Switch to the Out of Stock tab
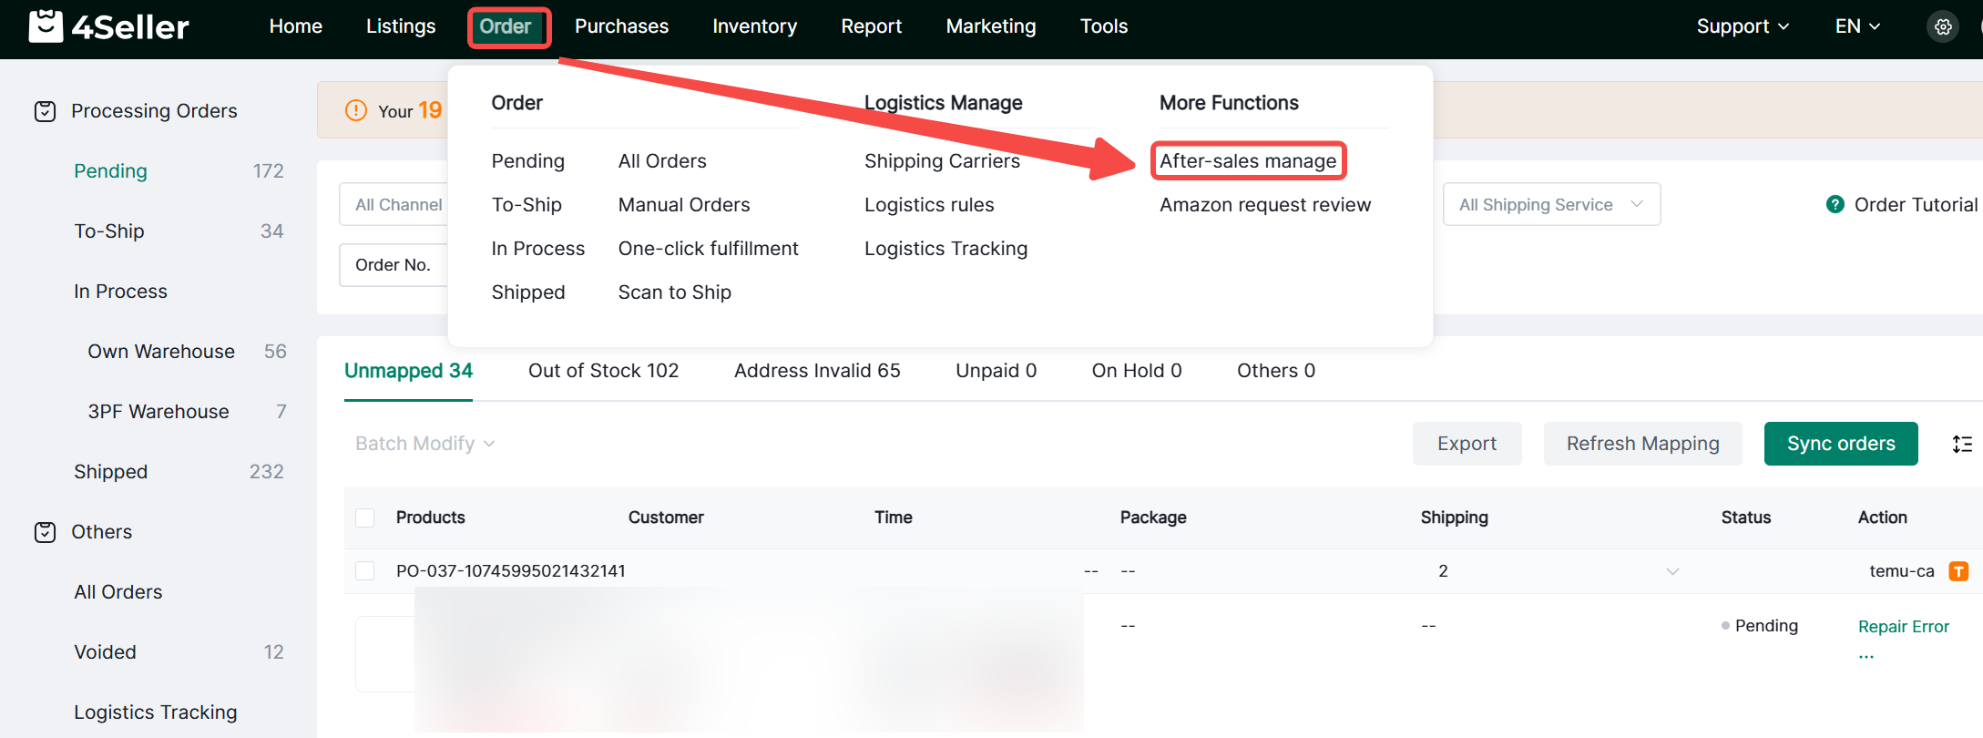 tap(603, 371)
